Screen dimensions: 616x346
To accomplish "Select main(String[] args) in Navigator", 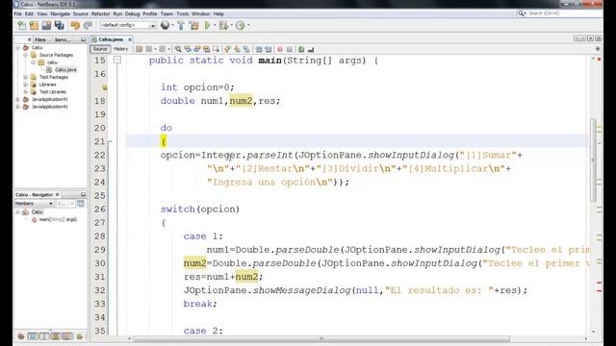I will (x=58, y=220).
